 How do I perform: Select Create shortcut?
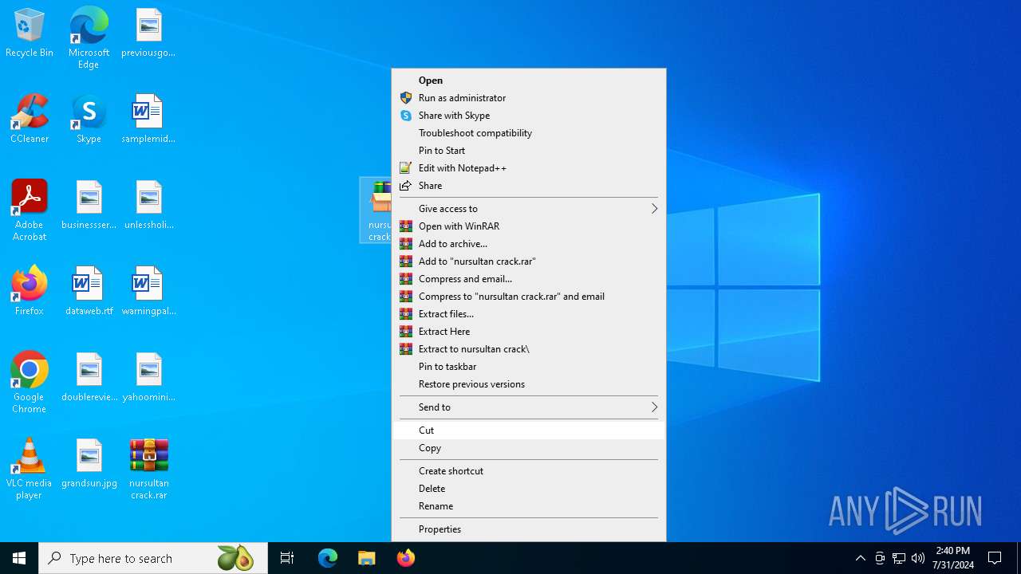click(x=529, y=471)
